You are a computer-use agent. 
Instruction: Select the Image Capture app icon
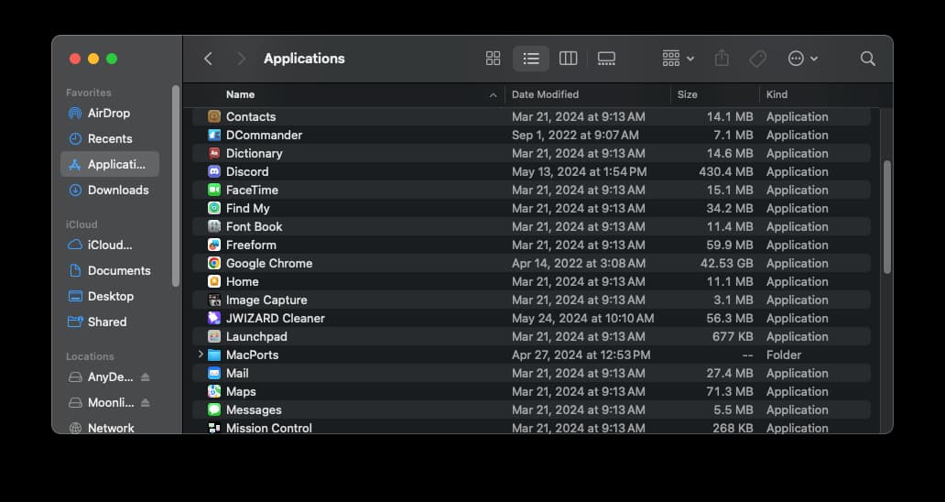pyautogui.click(x=214, y=300)
